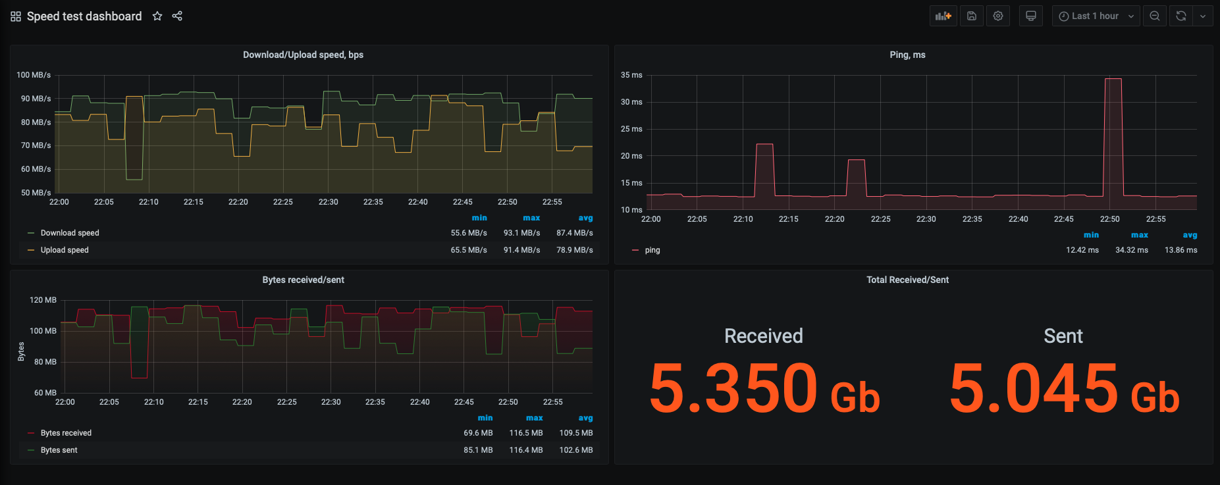The height and width of the screenshot is (485, 1220).
Task: Add a new panel to the dashboard
Action: pyautogui.click(x=943, y=16)
